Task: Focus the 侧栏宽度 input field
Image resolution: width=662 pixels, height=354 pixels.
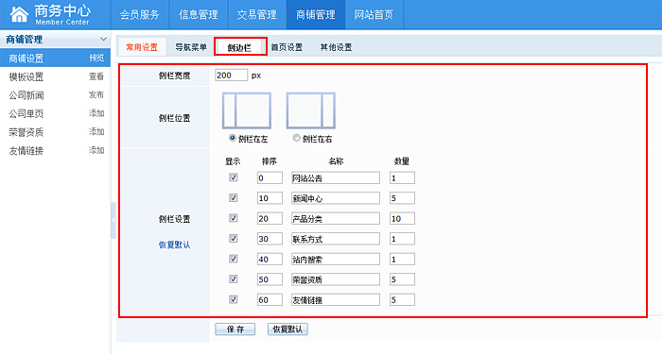Action: click(x=232, y=75)
